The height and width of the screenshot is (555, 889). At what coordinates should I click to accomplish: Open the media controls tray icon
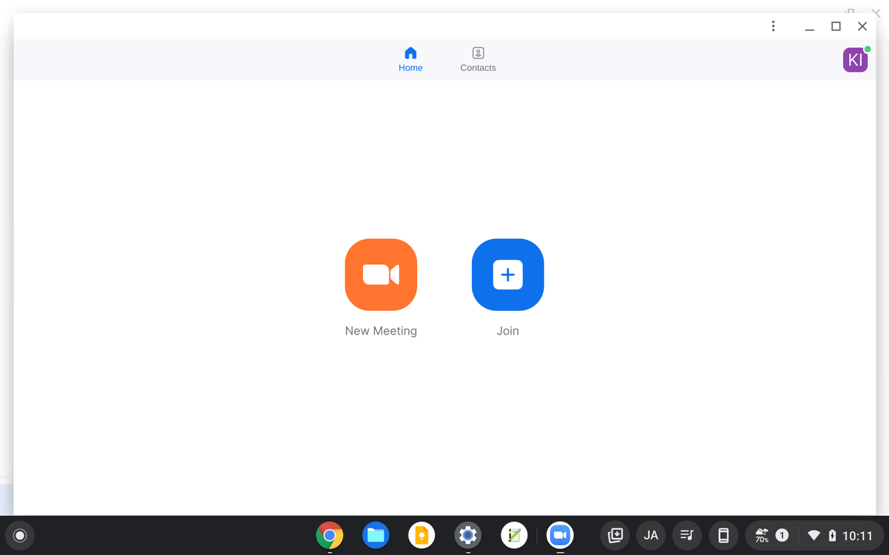[687, 535]
